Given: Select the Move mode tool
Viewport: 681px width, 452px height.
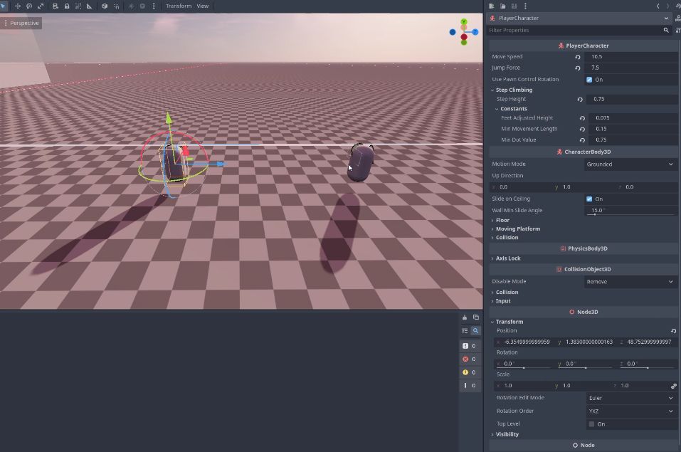Looking at the screenshot, I should (x=18, y=6).
